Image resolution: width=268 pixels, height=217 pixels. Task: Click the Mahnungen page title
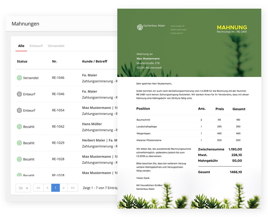click(x=25, y=24)
